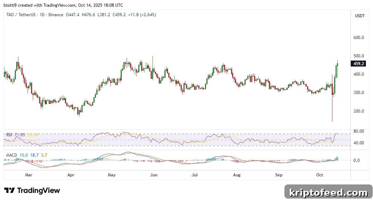Click the May label on time axis

coord(112,175)
